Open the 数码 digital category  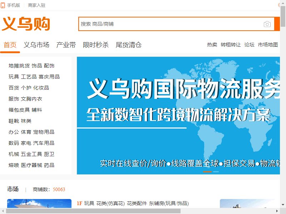click(x=14, y=143)
